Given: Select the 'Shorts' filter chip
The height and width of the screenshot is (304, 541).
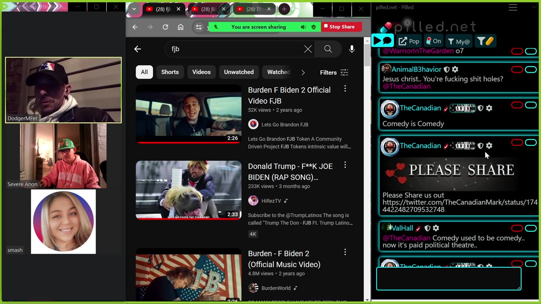Looking at the screenshot, I should point(170,72).
